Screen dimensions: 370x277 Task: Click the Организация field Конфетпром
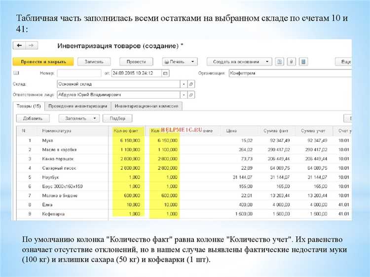(x=290, y=73)
